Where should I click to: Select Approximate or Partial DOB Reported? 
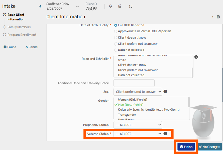116,31
